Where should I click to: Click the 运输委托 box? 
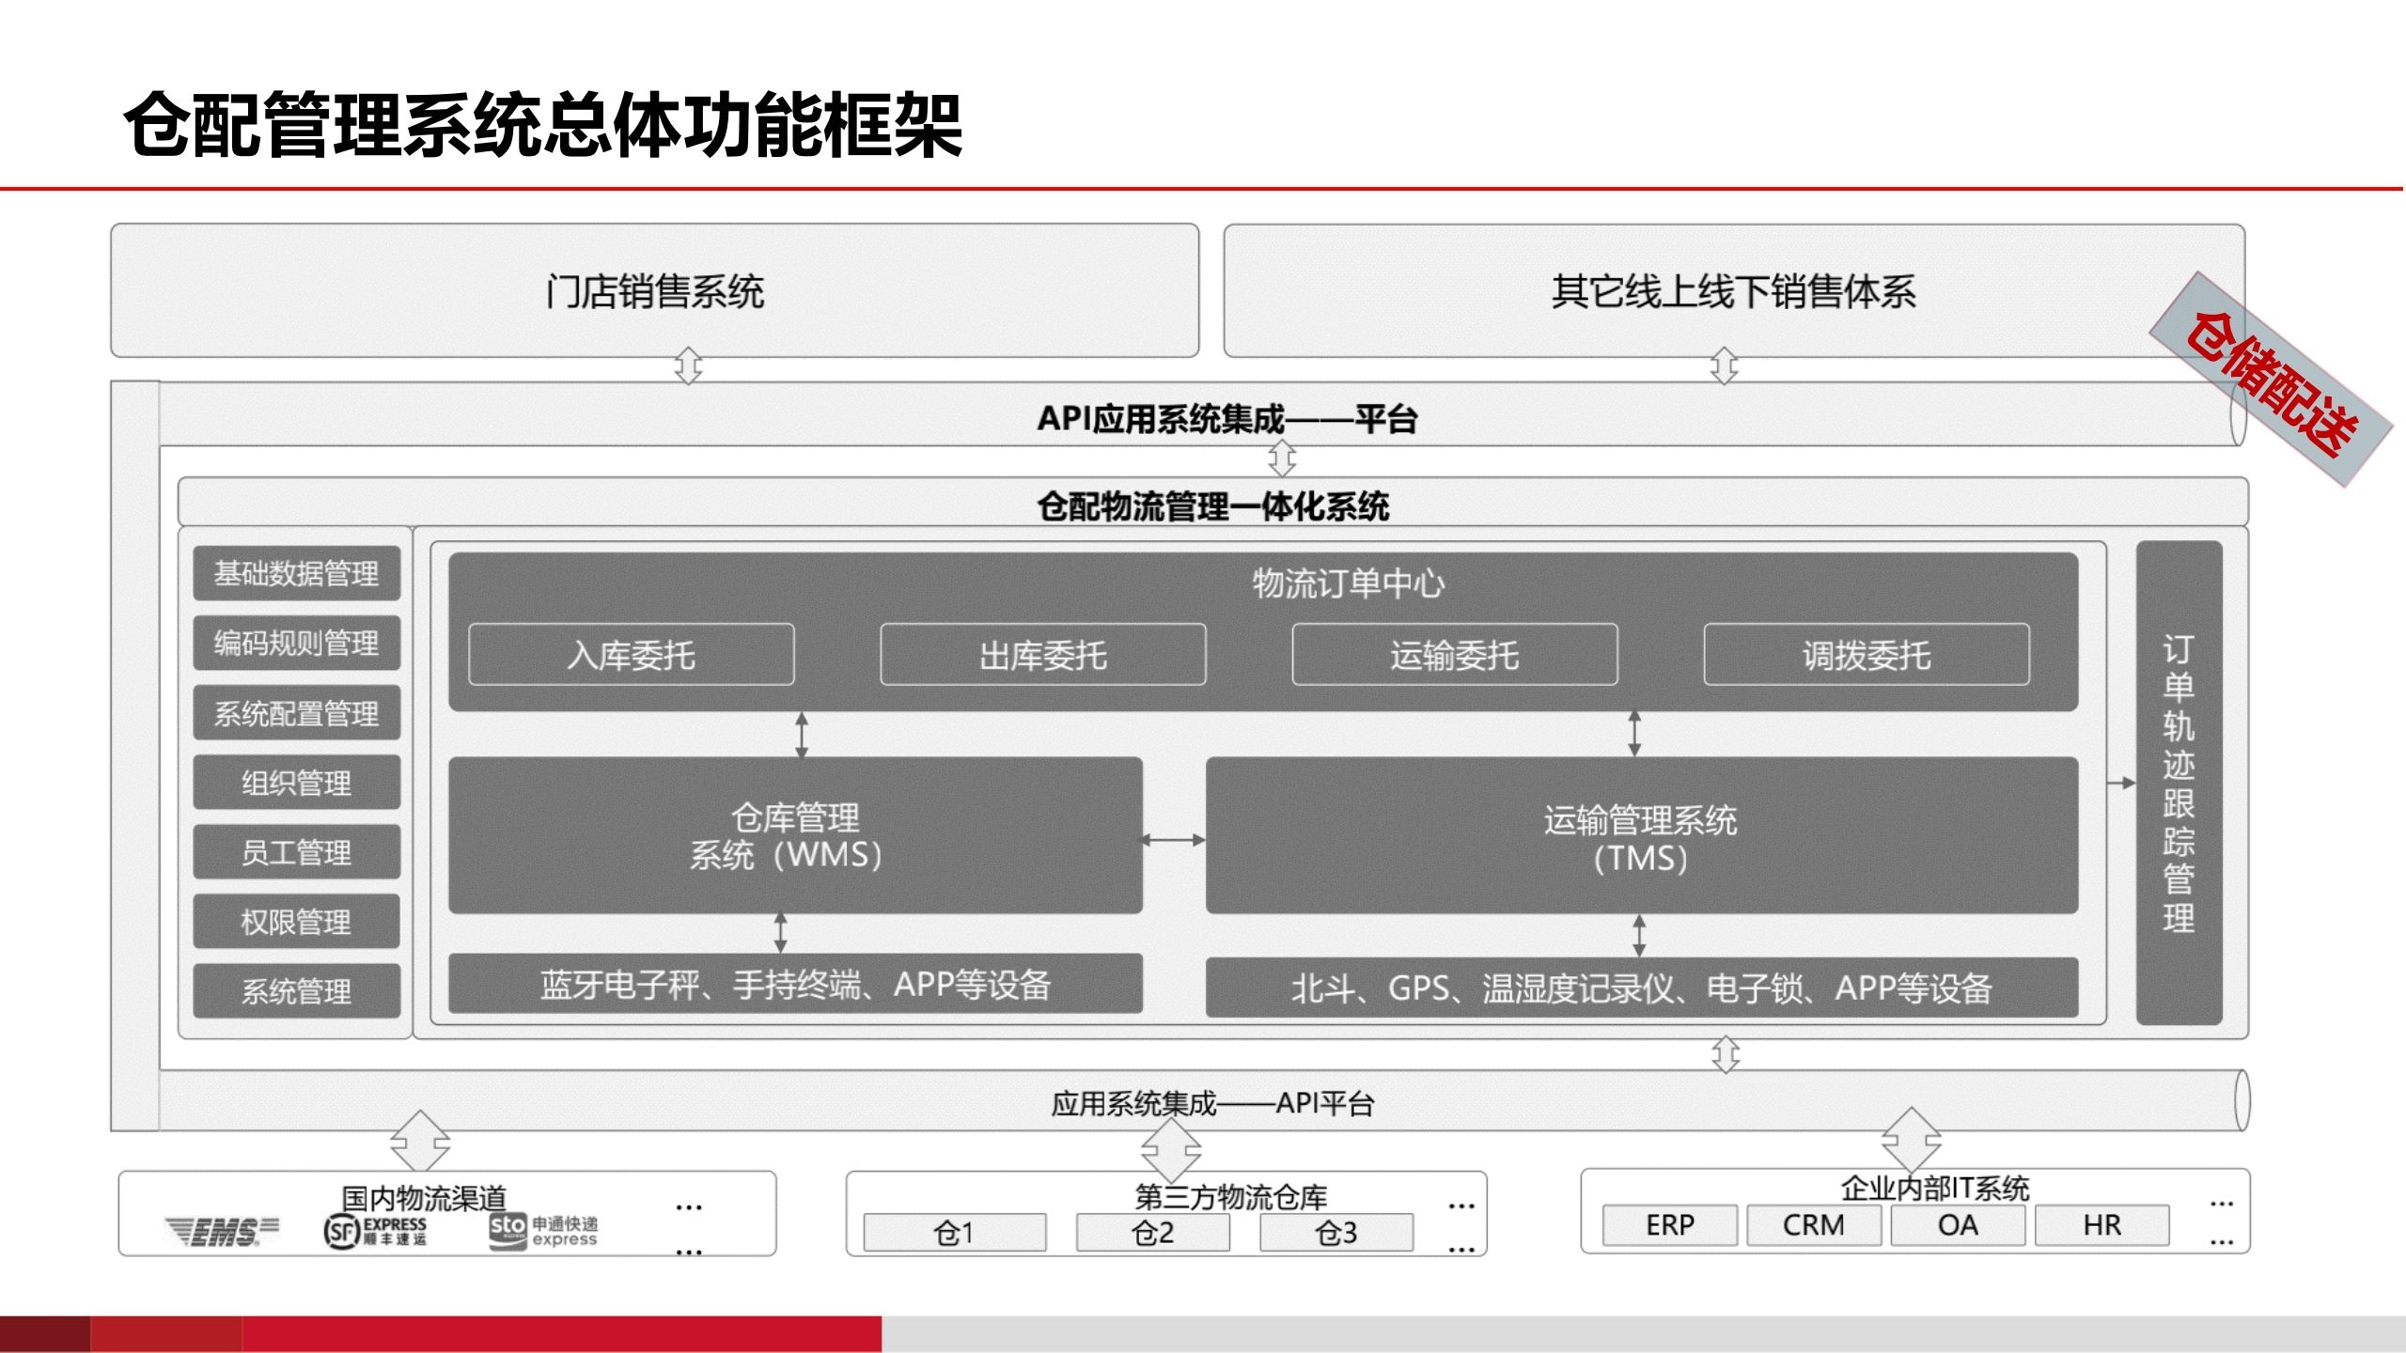1454,655
